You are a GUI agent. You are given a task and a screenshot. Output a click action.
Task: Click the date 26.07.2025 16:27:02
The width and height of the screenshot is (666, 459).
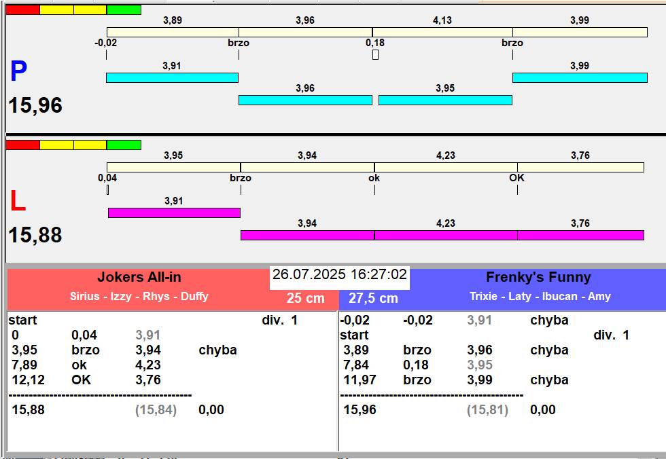[340, 274]
